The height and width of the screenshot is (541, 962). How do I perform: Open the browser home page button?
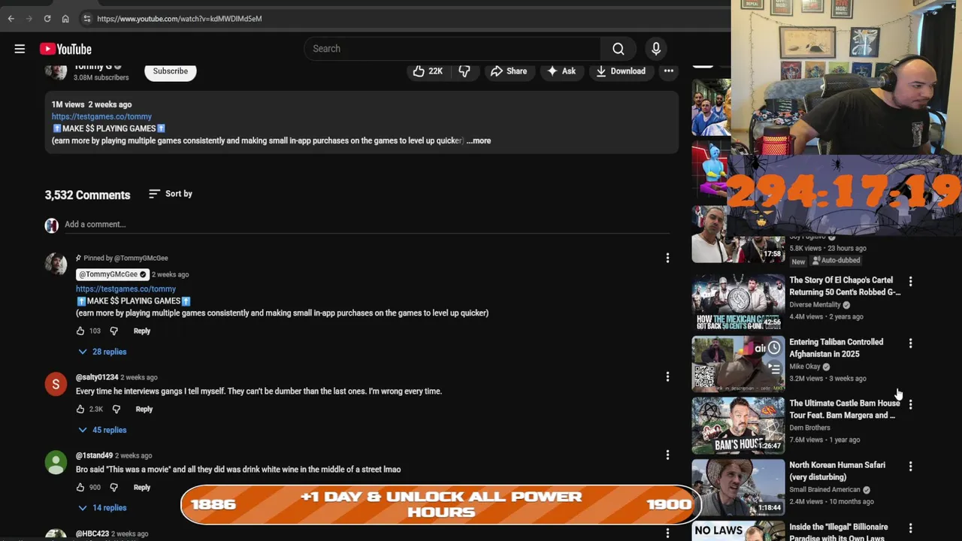click(x=65, y=18)
